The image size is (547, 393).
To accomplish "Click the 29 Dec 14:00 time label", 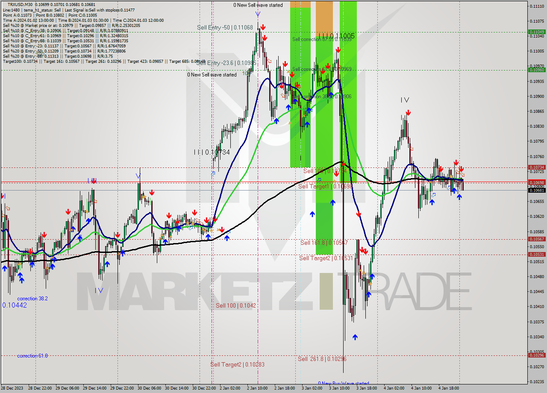I will [94, 388].
